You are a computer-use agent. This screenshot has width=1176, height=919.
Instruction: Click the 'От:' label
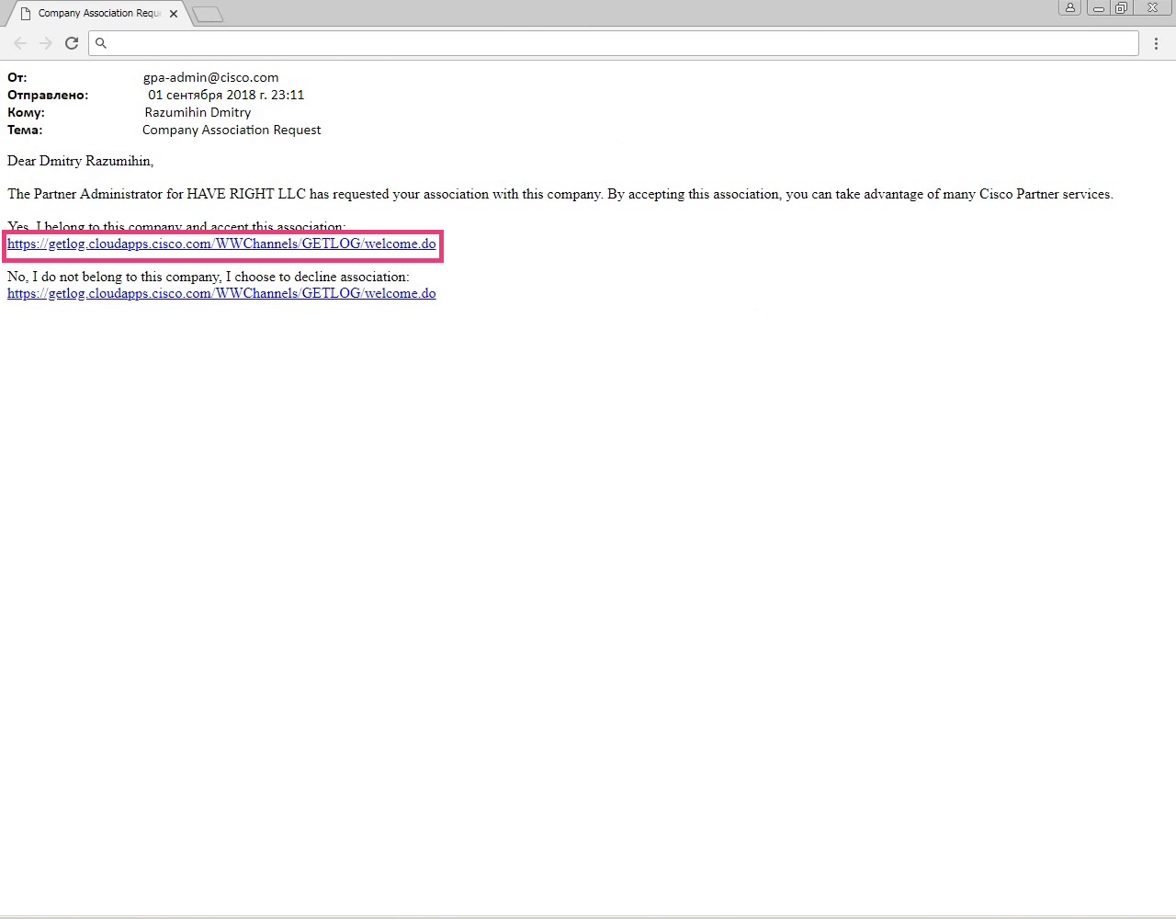17,78
